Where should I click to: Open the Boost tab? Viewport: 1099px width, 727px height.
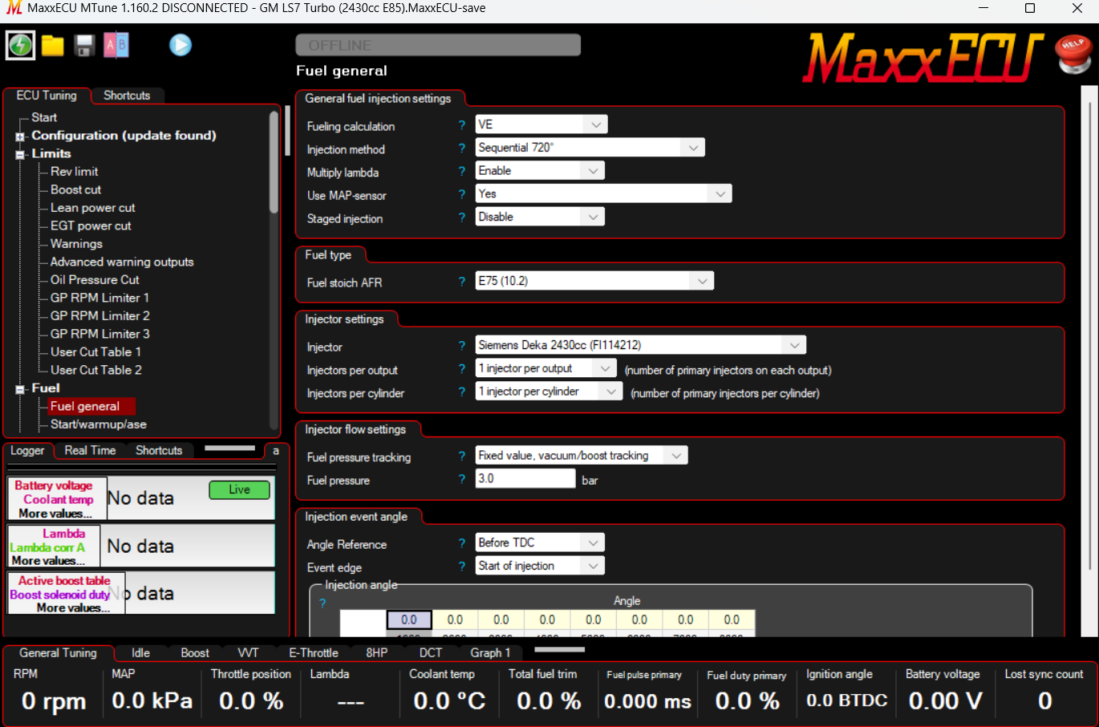(195, 653)
